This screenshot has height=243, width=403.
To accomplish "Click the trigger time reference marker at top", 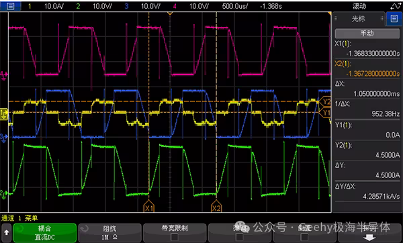I will (x=170, y=13).
